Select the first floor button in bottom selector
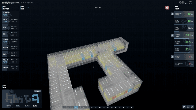The width and height of the screenshot is (196, 110). pos(64,107)
